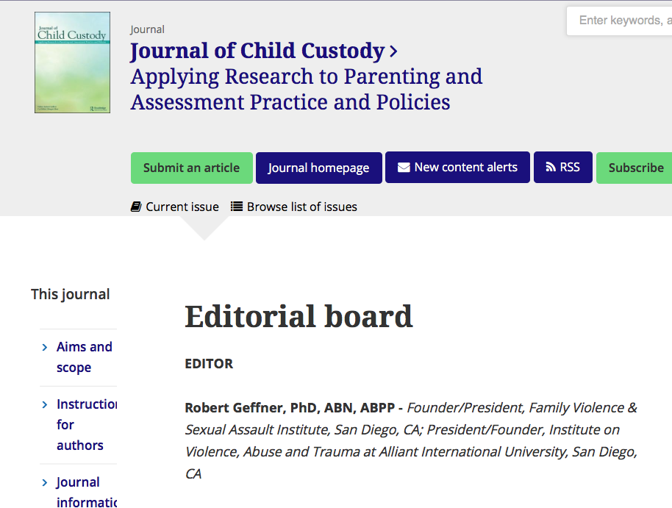
Task: Click the book icon beside Current issue
Action: pos(136,207)
